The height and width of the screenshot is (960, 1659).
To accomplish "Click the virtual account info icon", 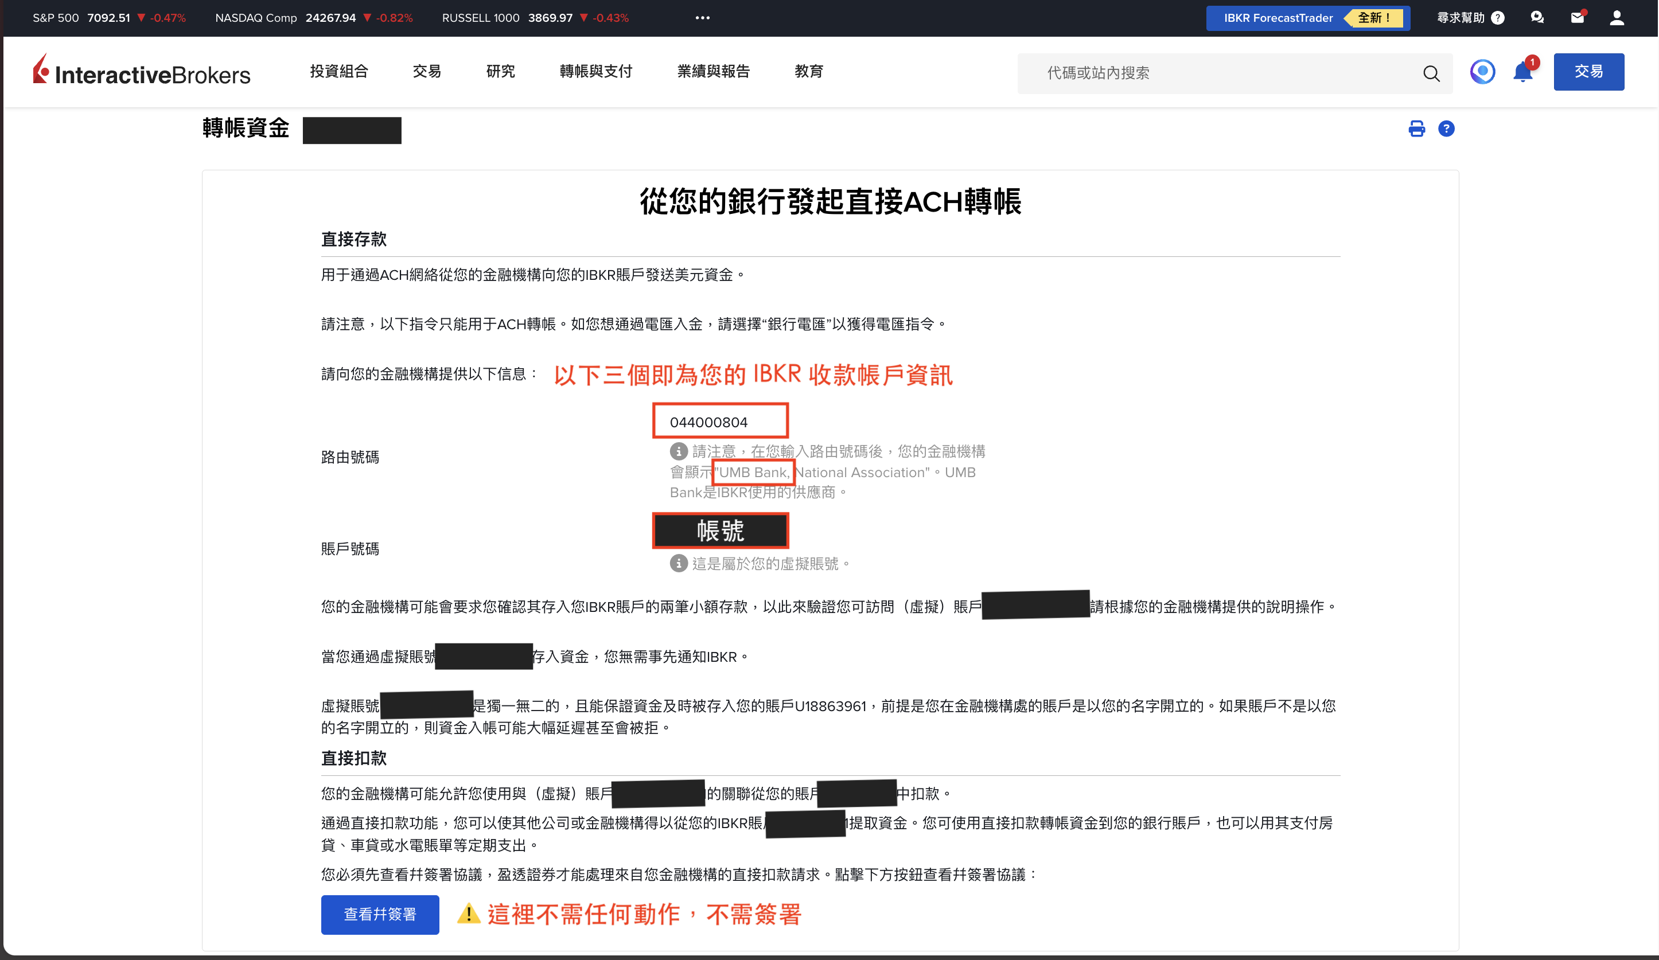I will (678, 563).
